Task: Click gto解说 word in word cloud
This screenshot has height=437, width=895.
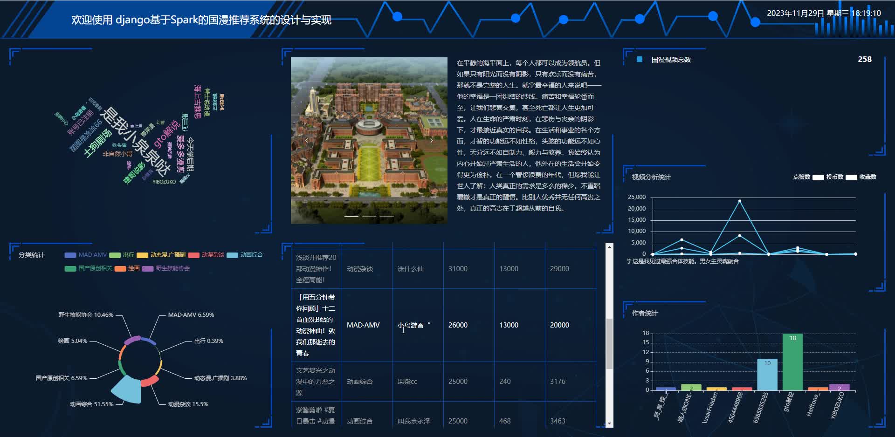Action: tap(166, 133)
